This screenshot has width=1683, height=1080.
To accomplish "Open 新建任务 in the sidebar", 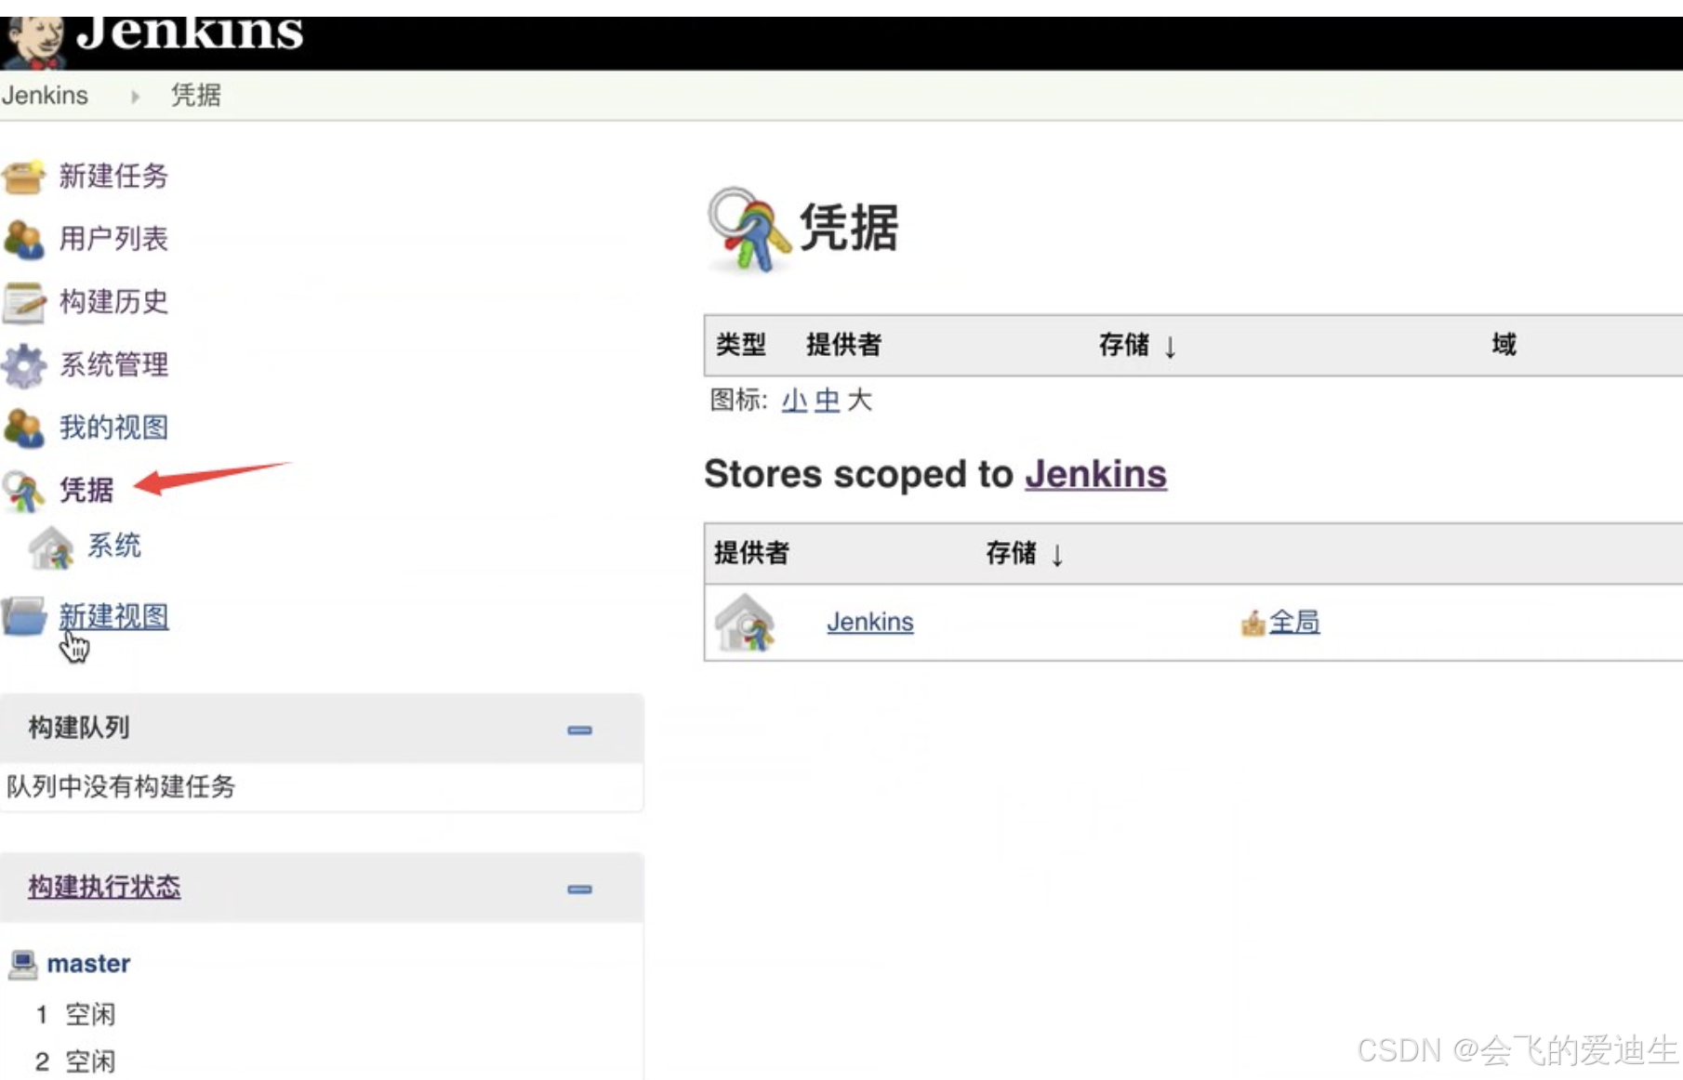I will [x=113, y=176].
